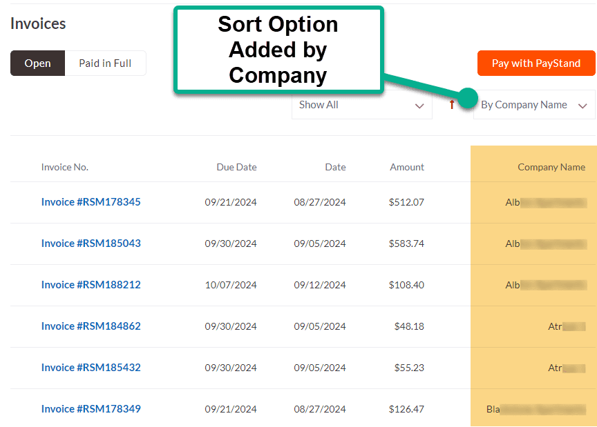Open Invoice #RSM185432
The image size is (597, 427).
(91, 368)
